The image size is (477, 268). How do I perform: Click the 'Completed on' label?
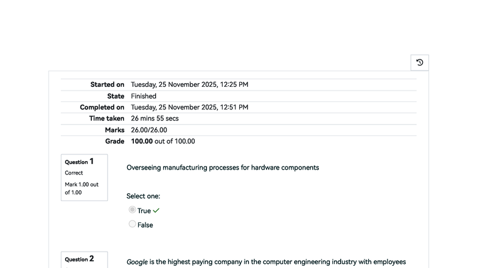click(x=102, y=107)
